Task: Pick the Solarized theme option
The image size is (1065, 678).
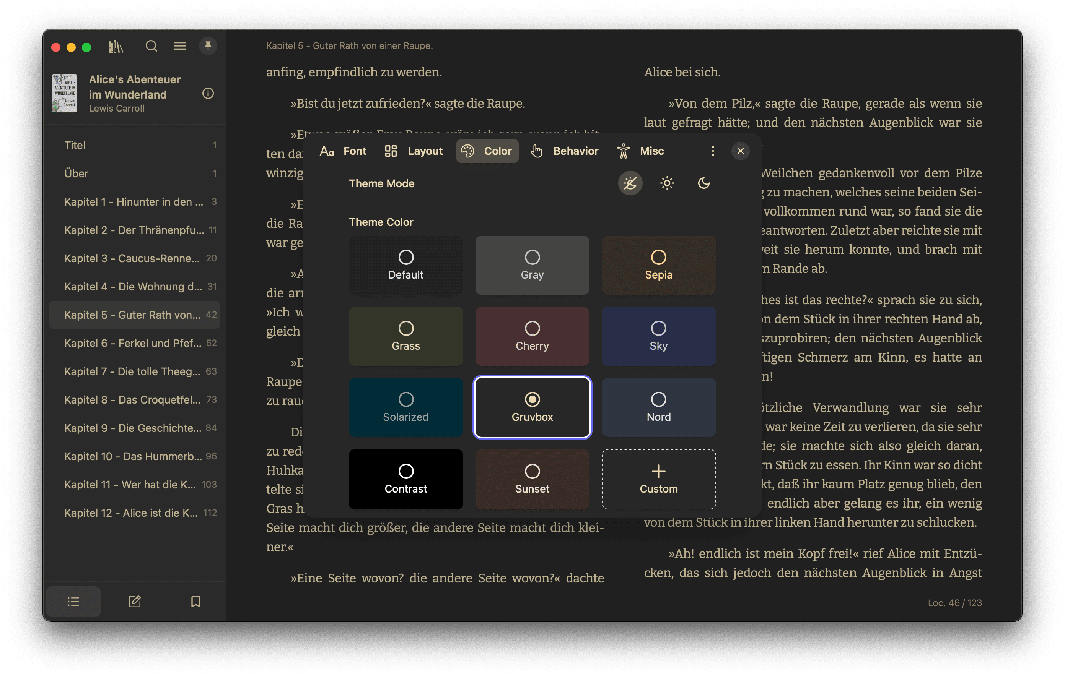Action: pyautogui.click(x=405, y=407)
